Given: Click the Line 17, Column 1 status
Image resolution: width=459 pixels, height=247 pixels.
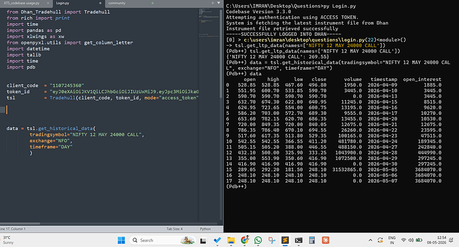Looking at the screenshot, I should pyautogui.click(x=13, y=229).
